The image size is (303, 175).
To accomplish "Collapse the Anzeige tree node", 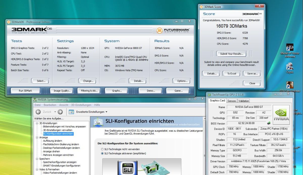I will [x=37, y=137].
